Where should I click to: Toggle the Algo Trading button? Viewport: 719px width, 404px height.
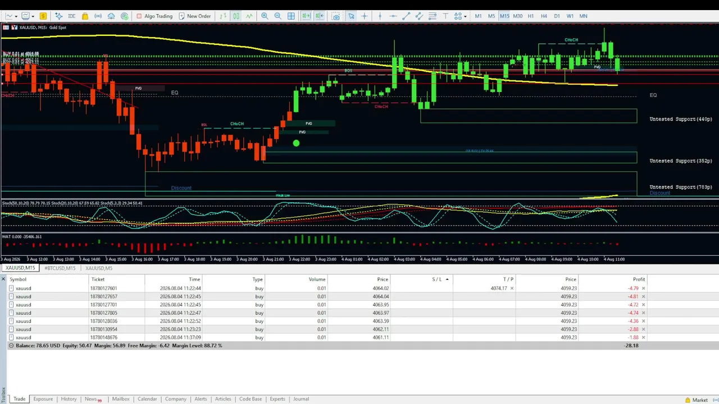pyautogui.click(x=154, y=16)
